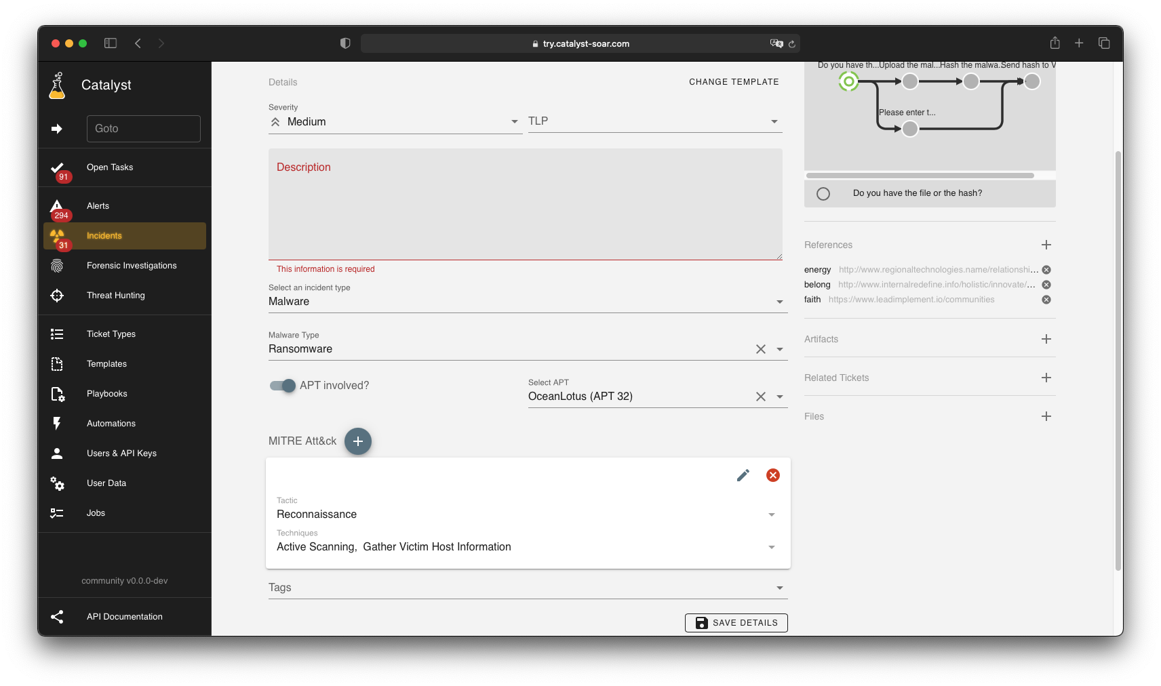This screenshot has height=686, width=1161.
Task: Add a new MITRE Att&ck entry
Action: pos(358,441)
